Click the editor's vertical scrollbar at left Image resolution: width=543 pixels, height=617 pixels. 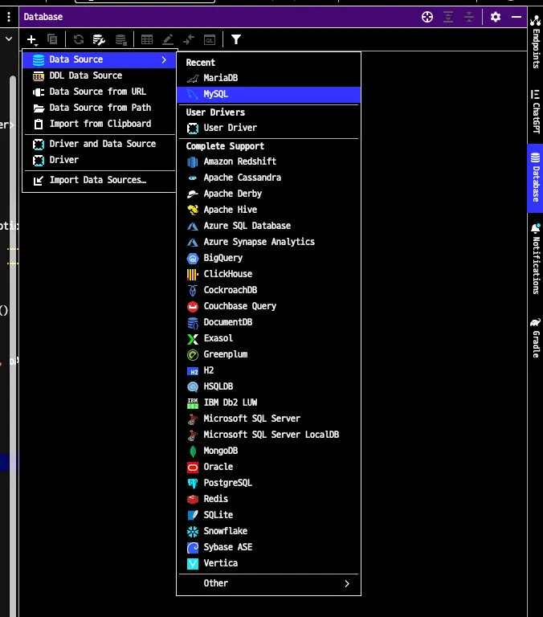13,346
